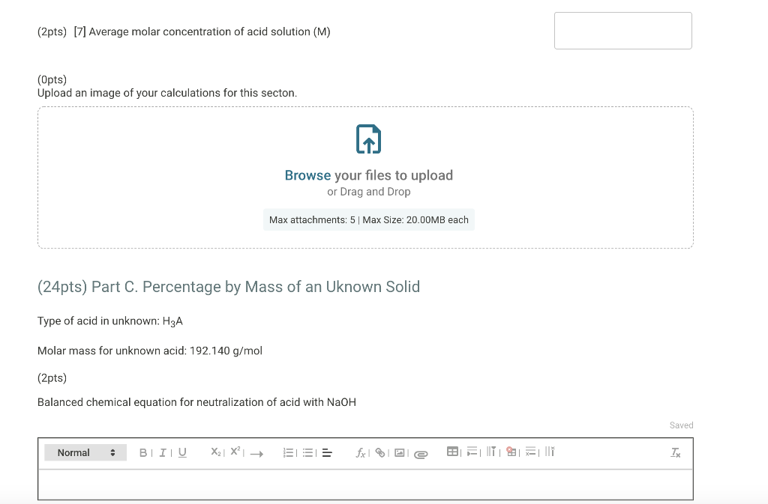Image resolution: width=768 pixels, height=504 pixels.
Task: Open the Normal paragraph style dropdown
Action: pos(85,452)
